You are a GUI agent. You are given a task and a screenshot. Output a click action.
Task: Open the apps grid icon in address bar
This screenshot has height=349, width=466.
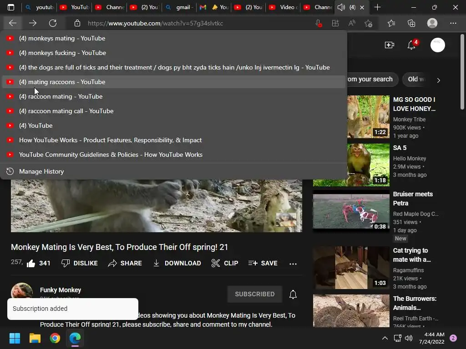[x=335, y=23]
